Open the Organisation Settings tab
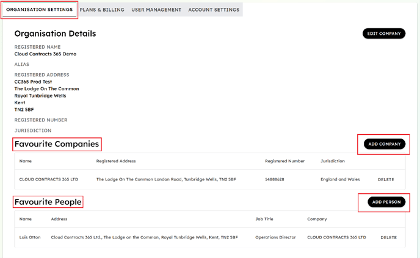 tap(39, 10)
